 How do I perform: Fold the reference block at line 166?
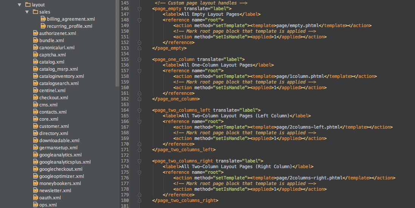[x=139, y=121]
